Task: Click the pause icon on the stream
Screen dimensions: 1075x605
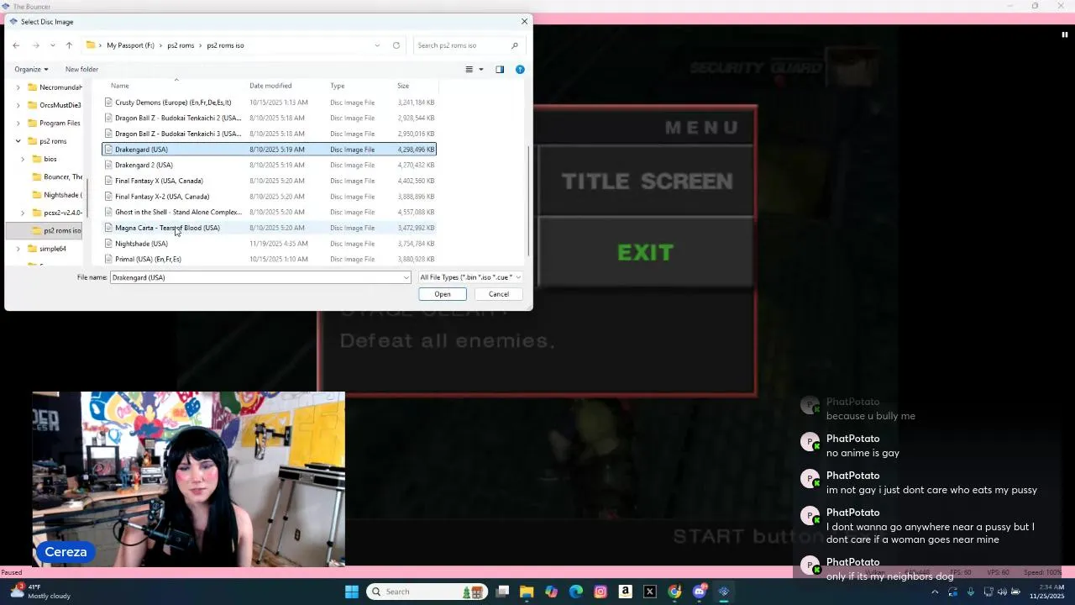Action: point(1065,35)
